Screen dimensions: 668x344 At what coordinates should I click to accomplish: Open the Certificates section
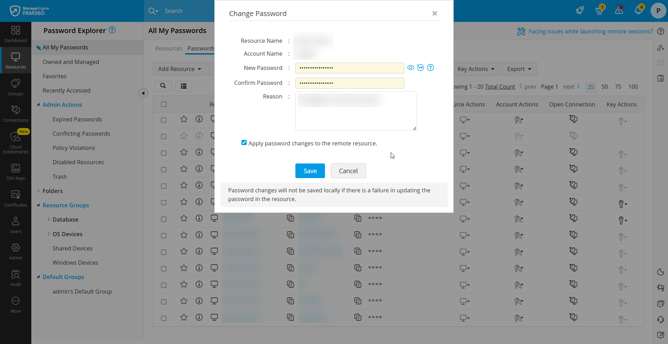16,198
